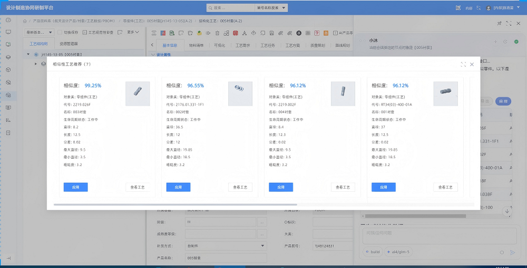The image size is (527, 268).
Task: Click the stage field browse button
Action: (262, 222)
